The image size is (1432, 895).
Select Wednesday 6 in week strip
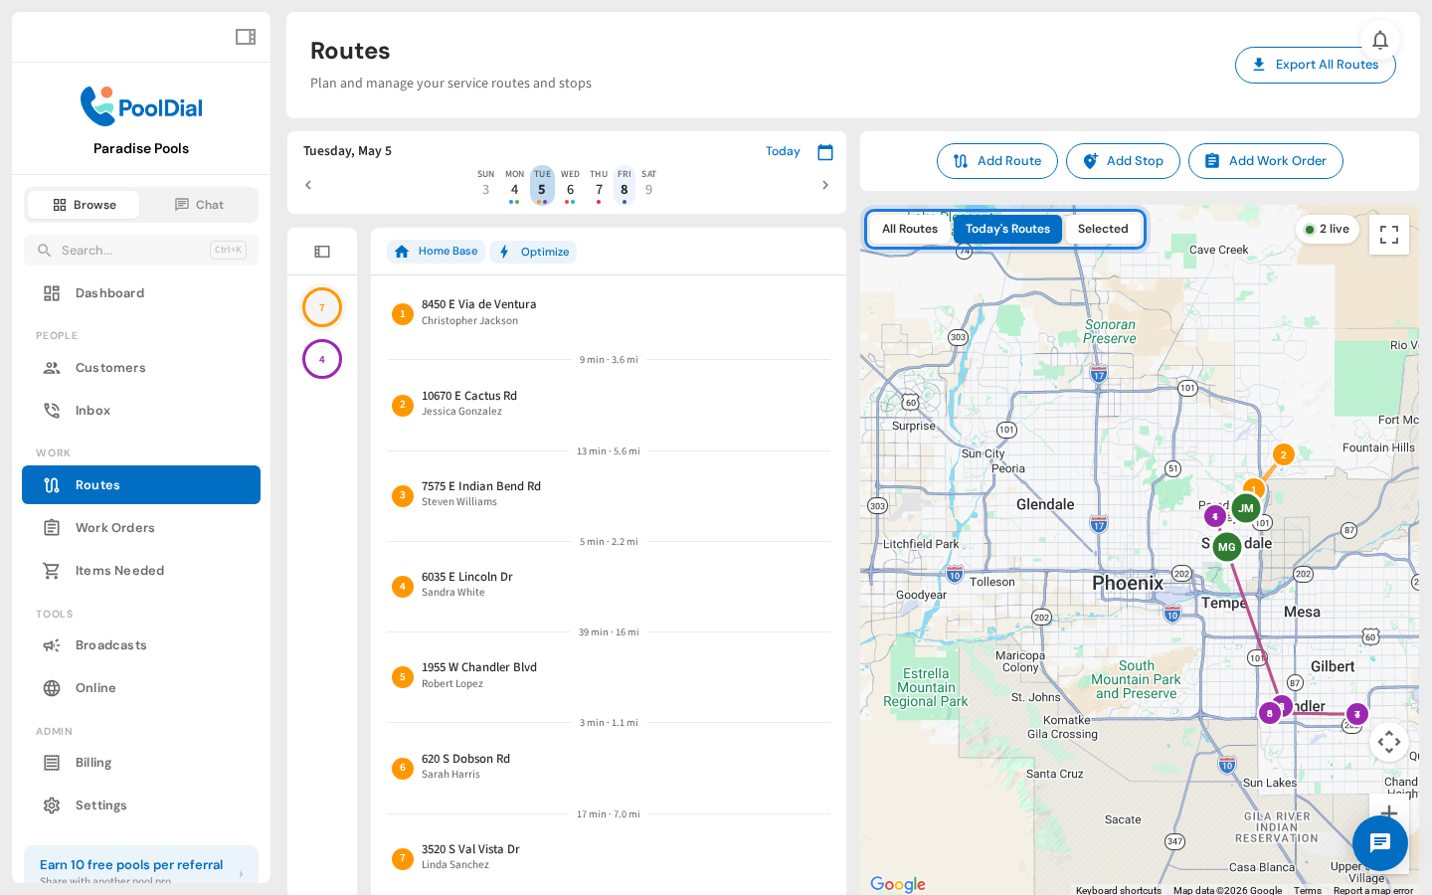570,185
